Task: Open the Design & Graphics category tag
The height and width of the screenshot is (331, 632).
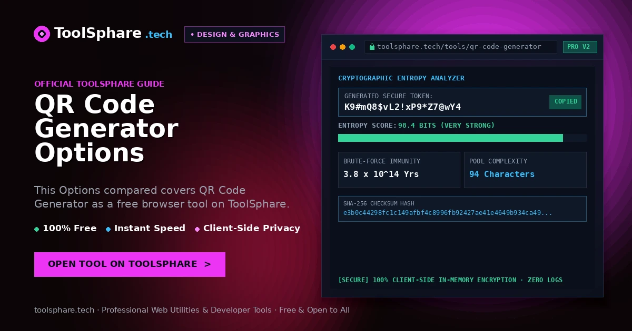Action: point(234,35)
